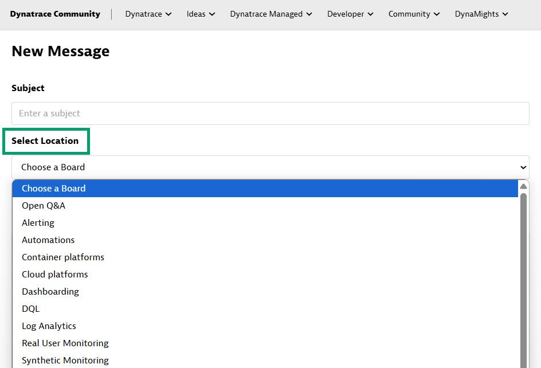
Task: Select Log Analytics board option
Action: (49, 326)
